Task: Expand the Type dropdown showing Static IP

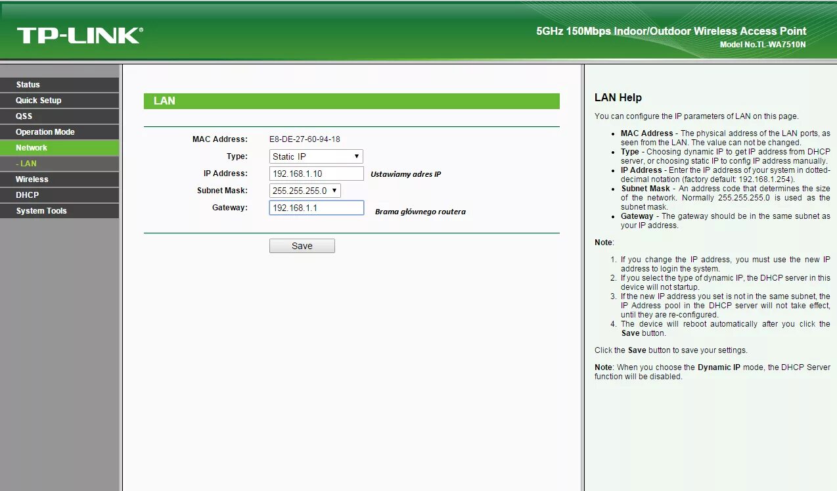Action: coord(316,156)
